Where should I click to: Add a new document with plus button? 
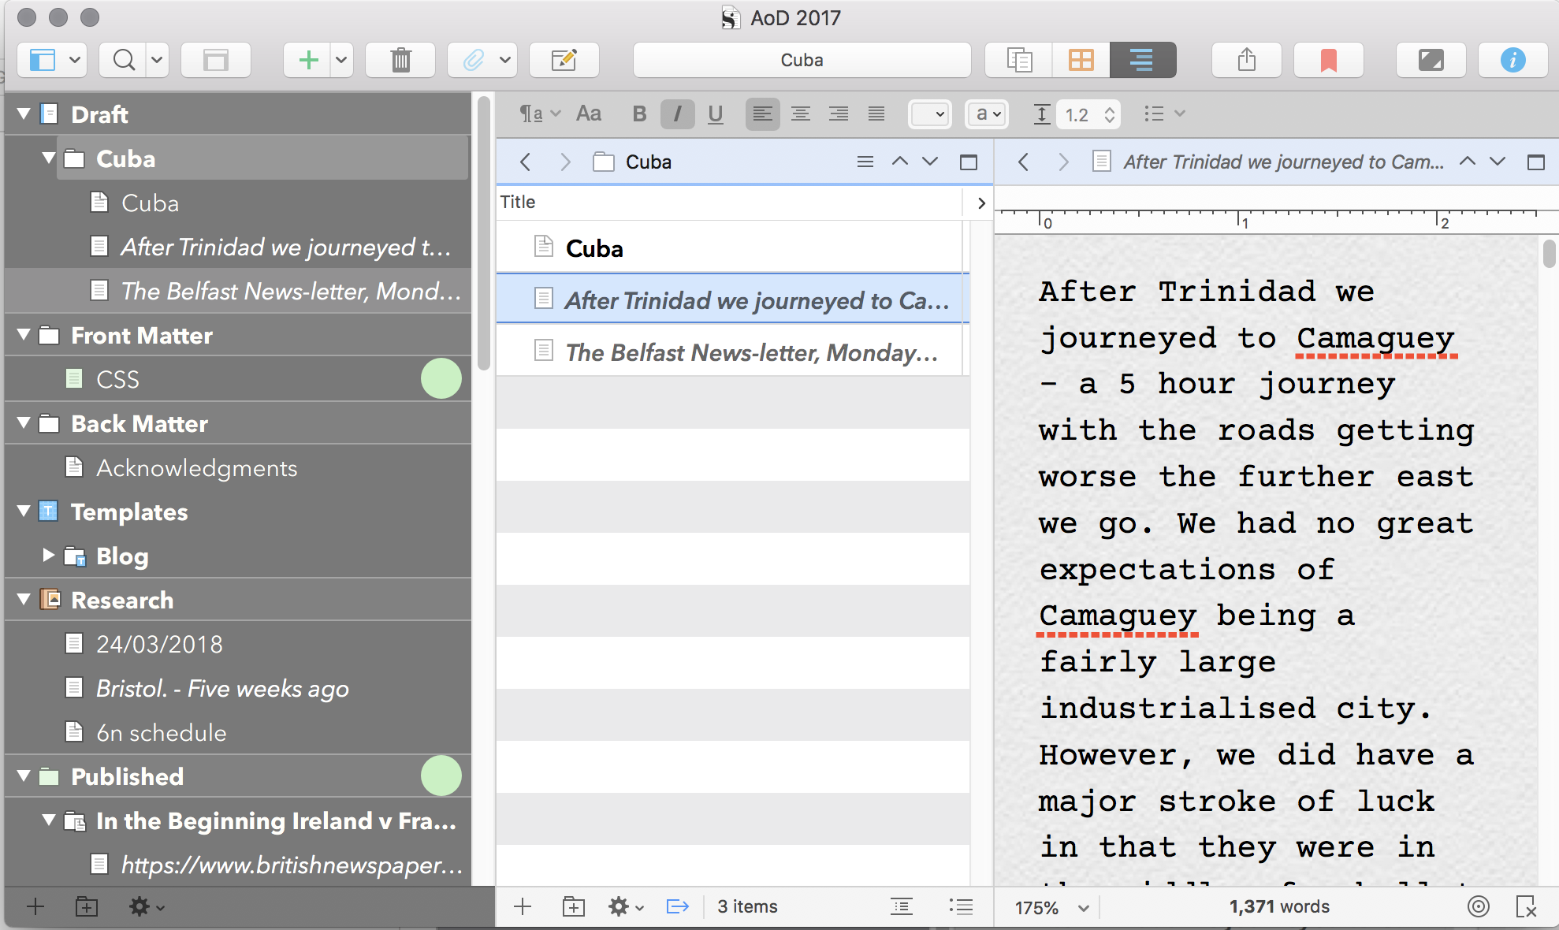308,60
